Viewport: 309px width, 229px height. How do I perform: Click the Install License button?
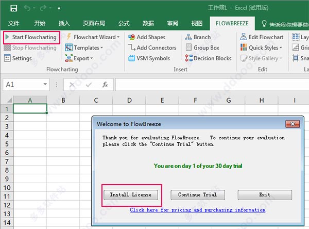(131, 195)
